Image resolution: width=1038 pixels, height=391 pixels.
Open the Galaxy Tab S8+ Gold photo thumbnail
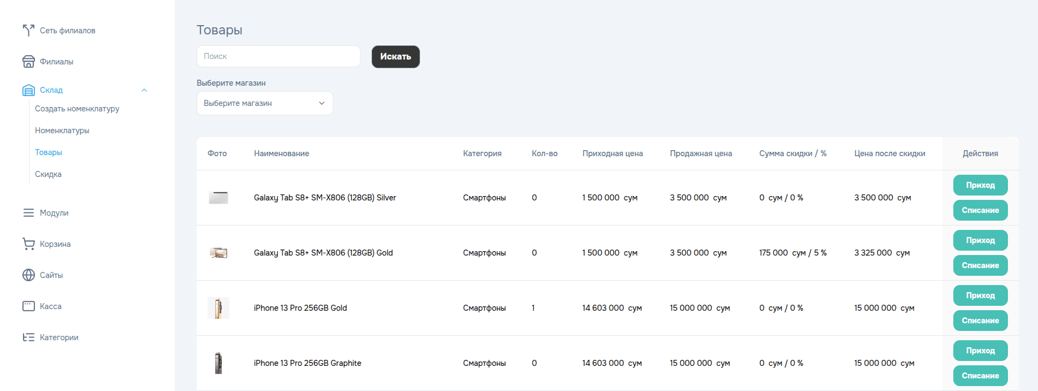coord(219,253)
